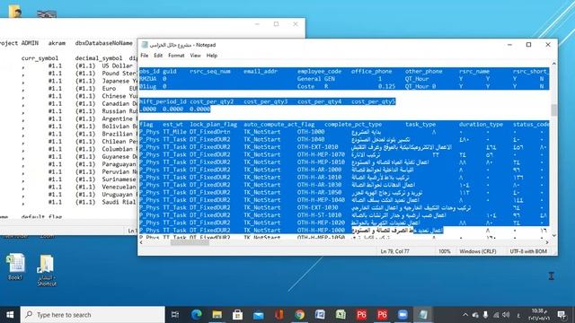Open Notepad File menu
Screen dimensions: 575x323
[x=145, y=56]
